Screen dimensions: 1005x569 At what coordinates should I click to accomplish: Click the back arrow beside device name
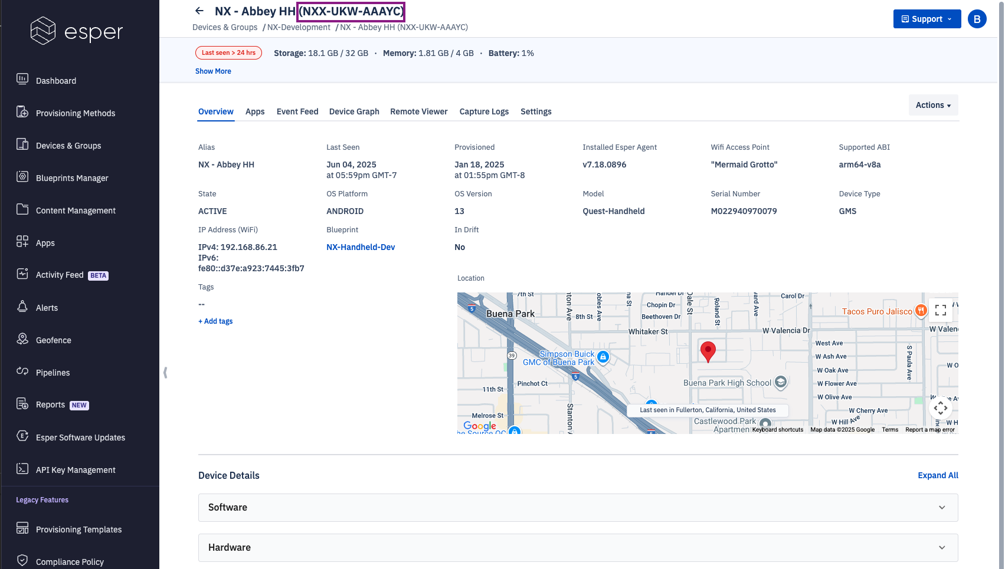point(199,11)
